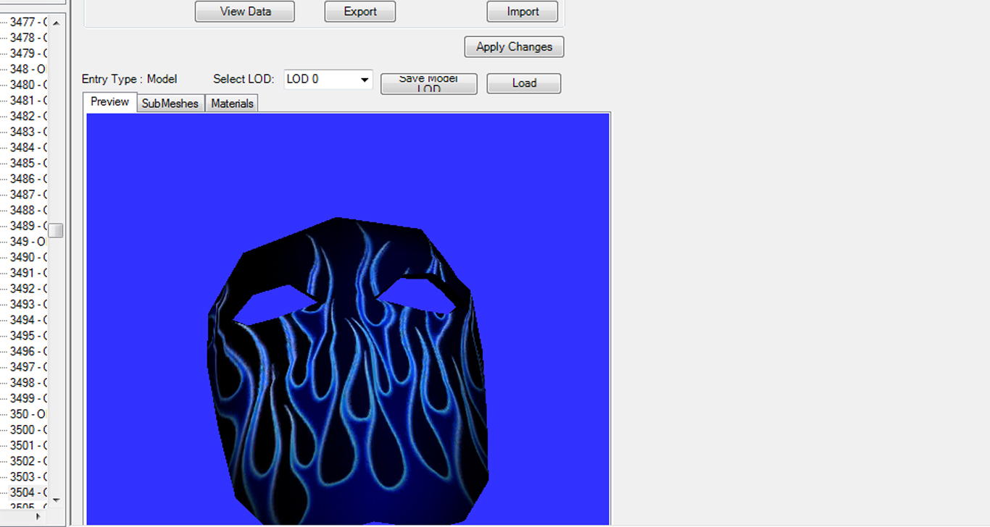Click the View Data button

point(244,12)
